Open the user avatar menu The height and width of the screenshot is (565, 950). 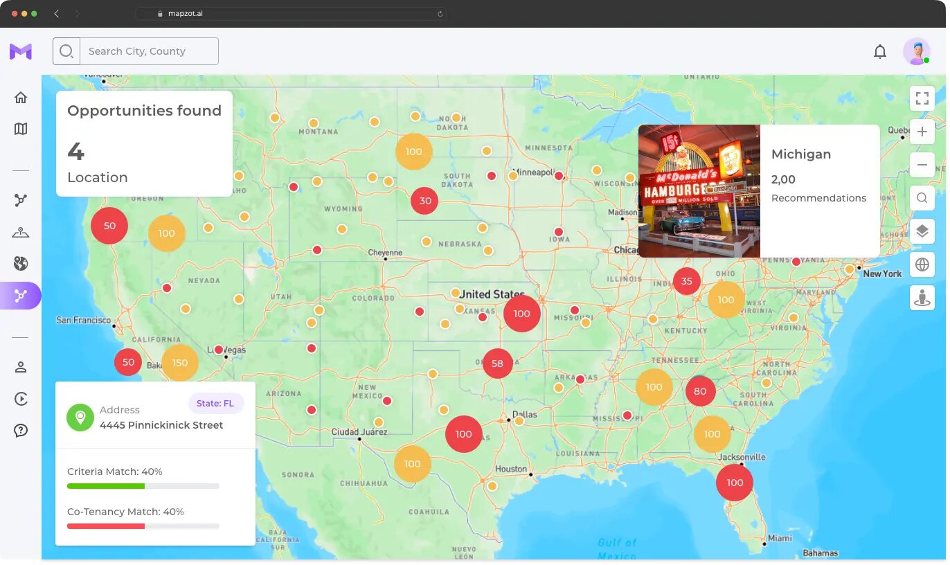coord(917,51)
